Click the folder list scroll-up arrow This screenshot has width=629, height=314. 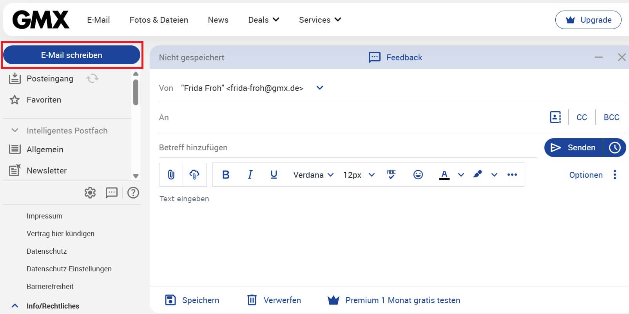pyautogui.click(x=136, y=74)
